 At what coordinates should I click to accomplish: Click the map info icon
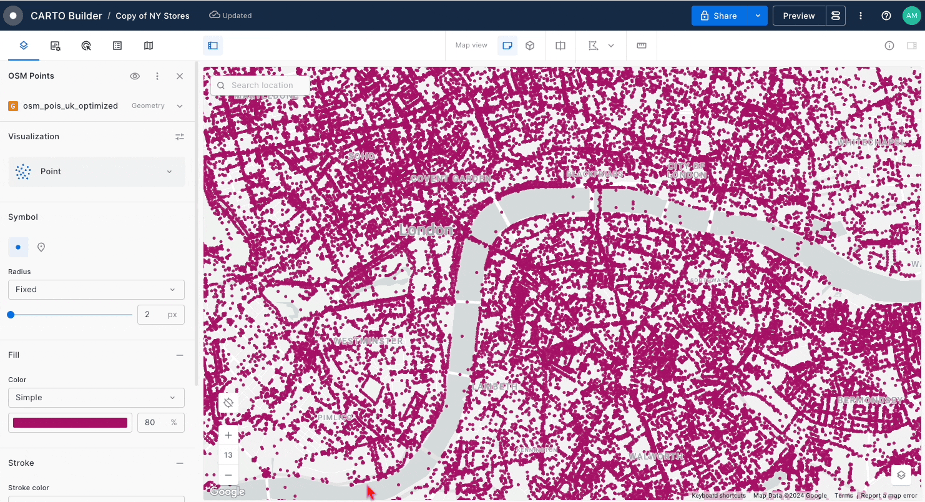click(x=889, y=46)
